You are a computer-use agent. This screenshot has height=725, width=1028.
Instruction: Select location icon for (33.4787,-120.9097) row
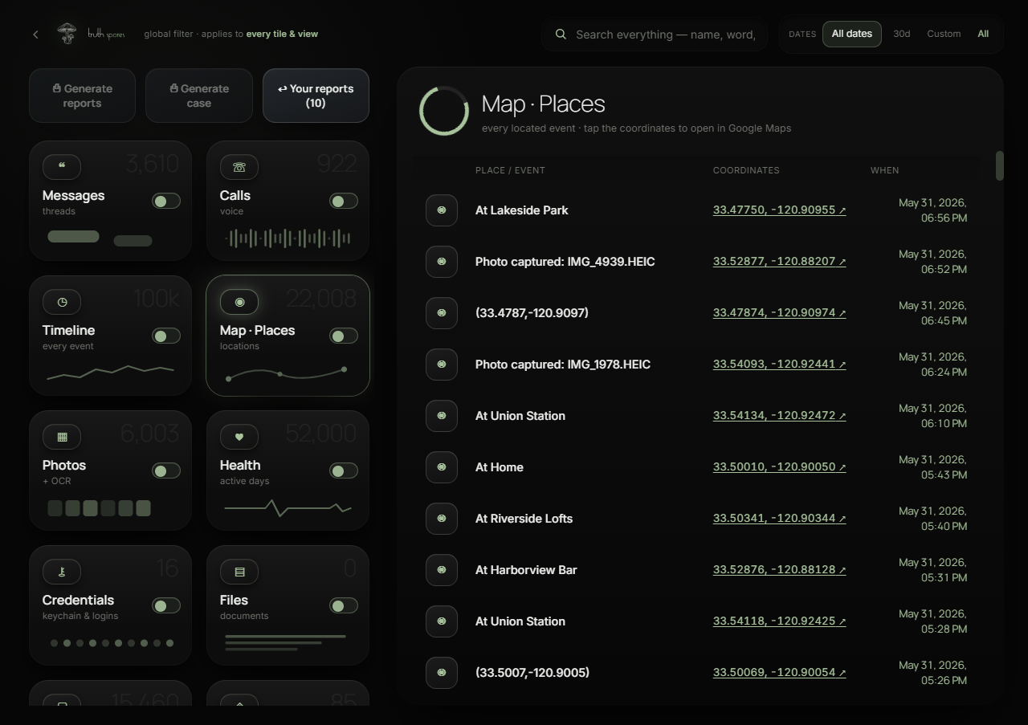point(442,313)
